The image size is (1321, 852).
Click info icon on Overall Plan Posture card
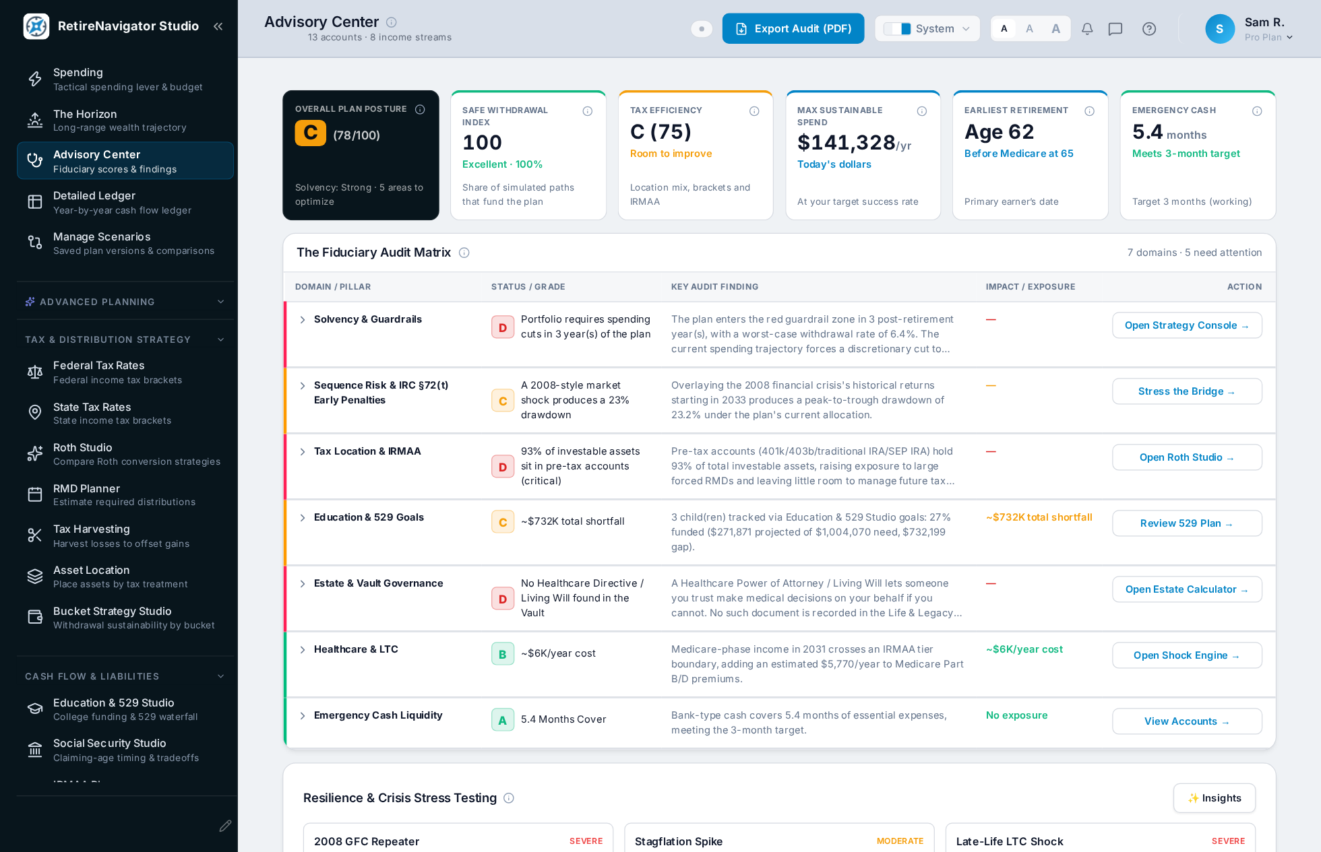click(420, 109)
